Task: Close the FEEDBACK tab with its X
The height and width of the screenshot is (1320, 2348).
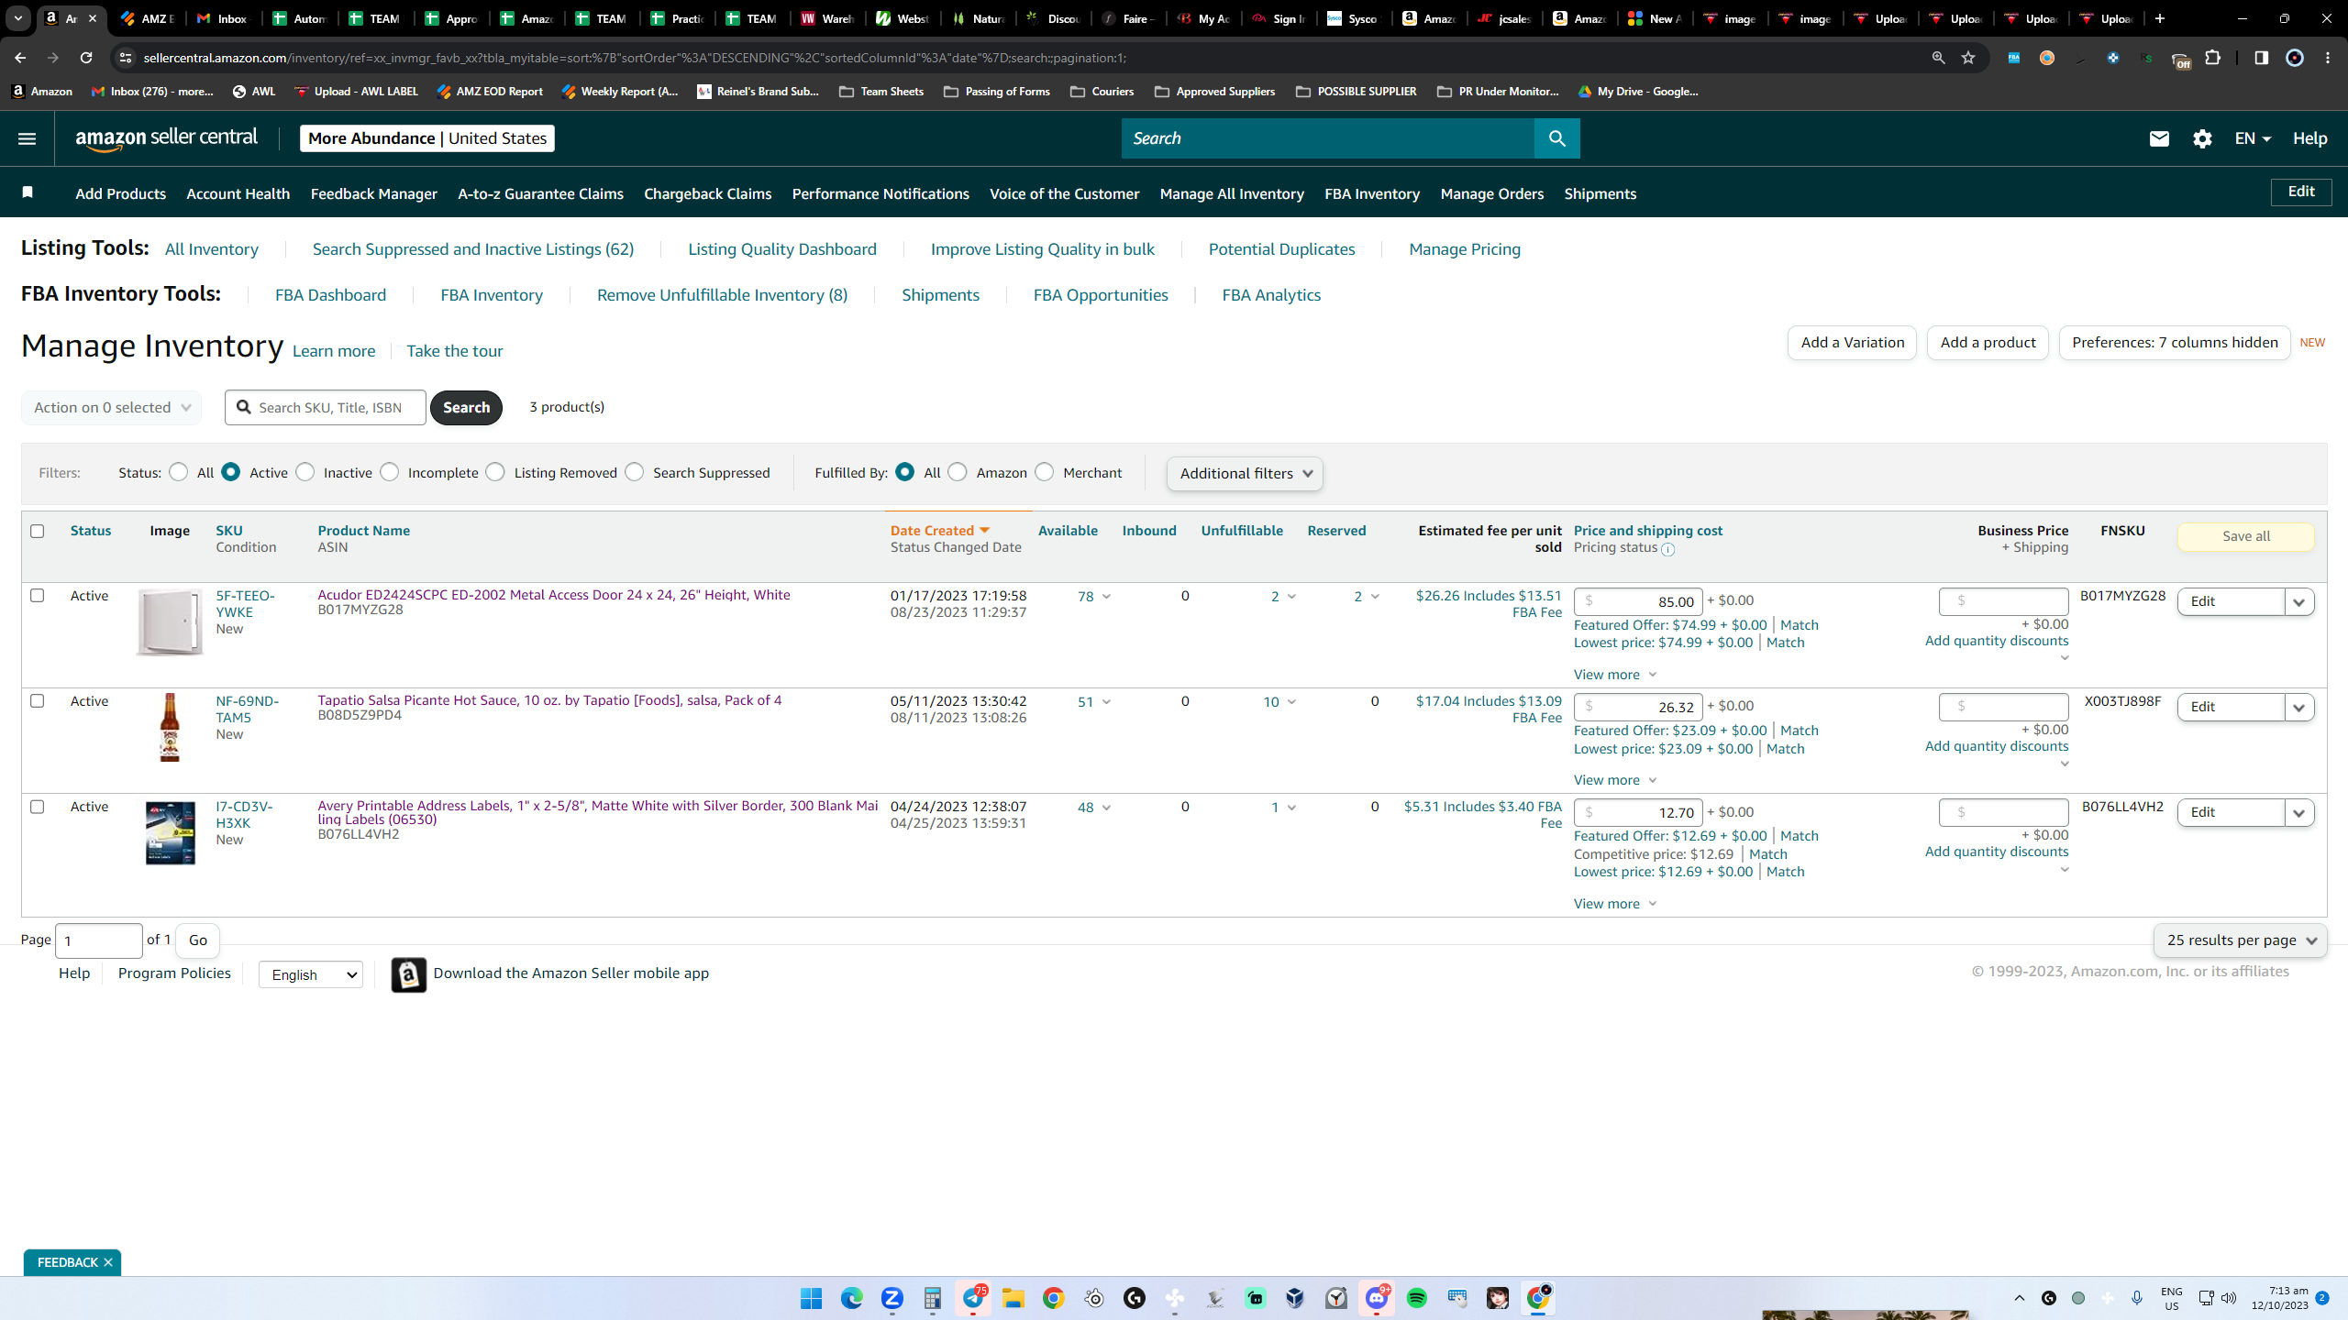Action: point(108,1262)
